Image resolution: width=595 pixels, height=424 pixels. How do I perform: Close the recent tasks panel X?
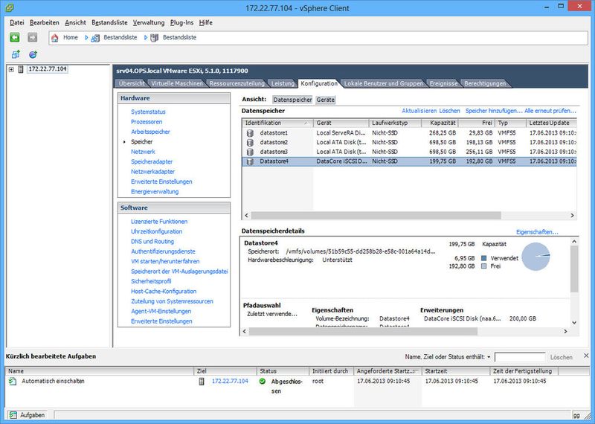tap(586, 356)
